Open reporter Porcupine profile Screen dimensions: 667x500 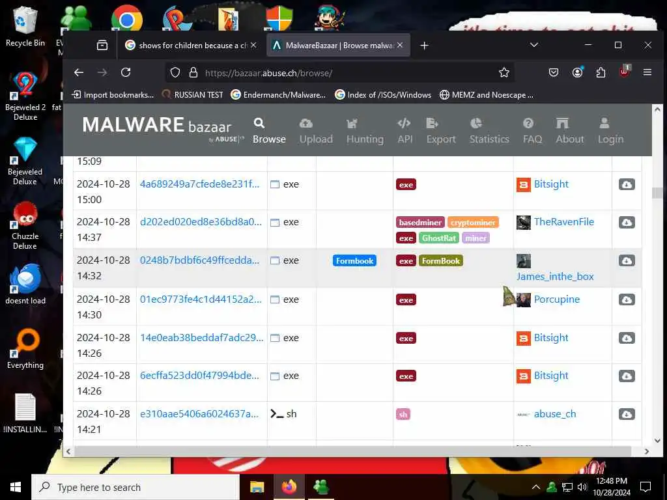pos(557,299)
